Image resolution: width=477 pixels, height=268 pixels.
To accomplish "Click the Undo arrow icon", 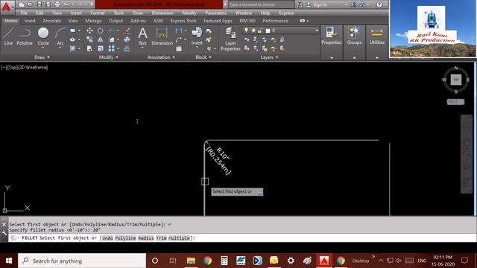I will [x=66, y=4].
